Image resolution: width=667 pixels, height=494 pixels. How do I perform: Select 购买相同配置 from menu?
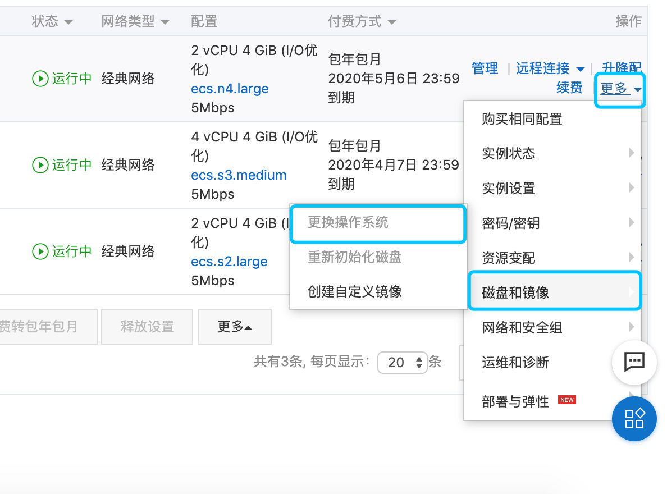(522, 119)
